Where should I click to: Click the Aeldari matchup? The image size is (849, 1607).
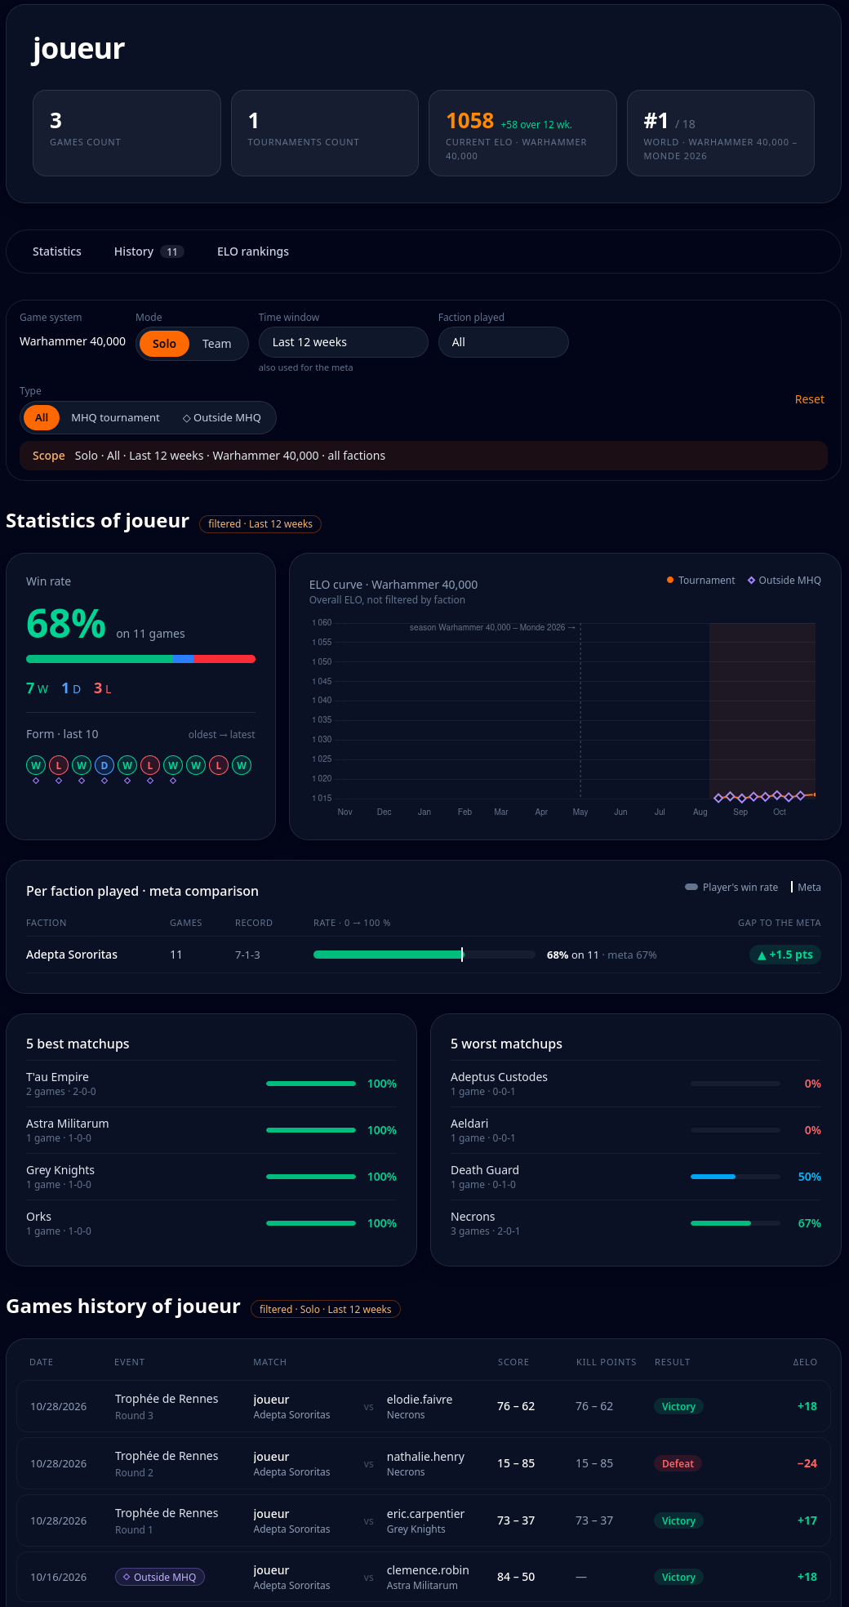[x=636, y=1130]
